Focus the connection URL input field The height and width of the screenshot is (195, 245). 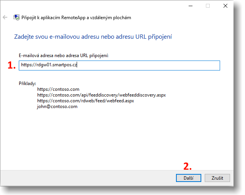pyautogui.click(x=119, y=66)
